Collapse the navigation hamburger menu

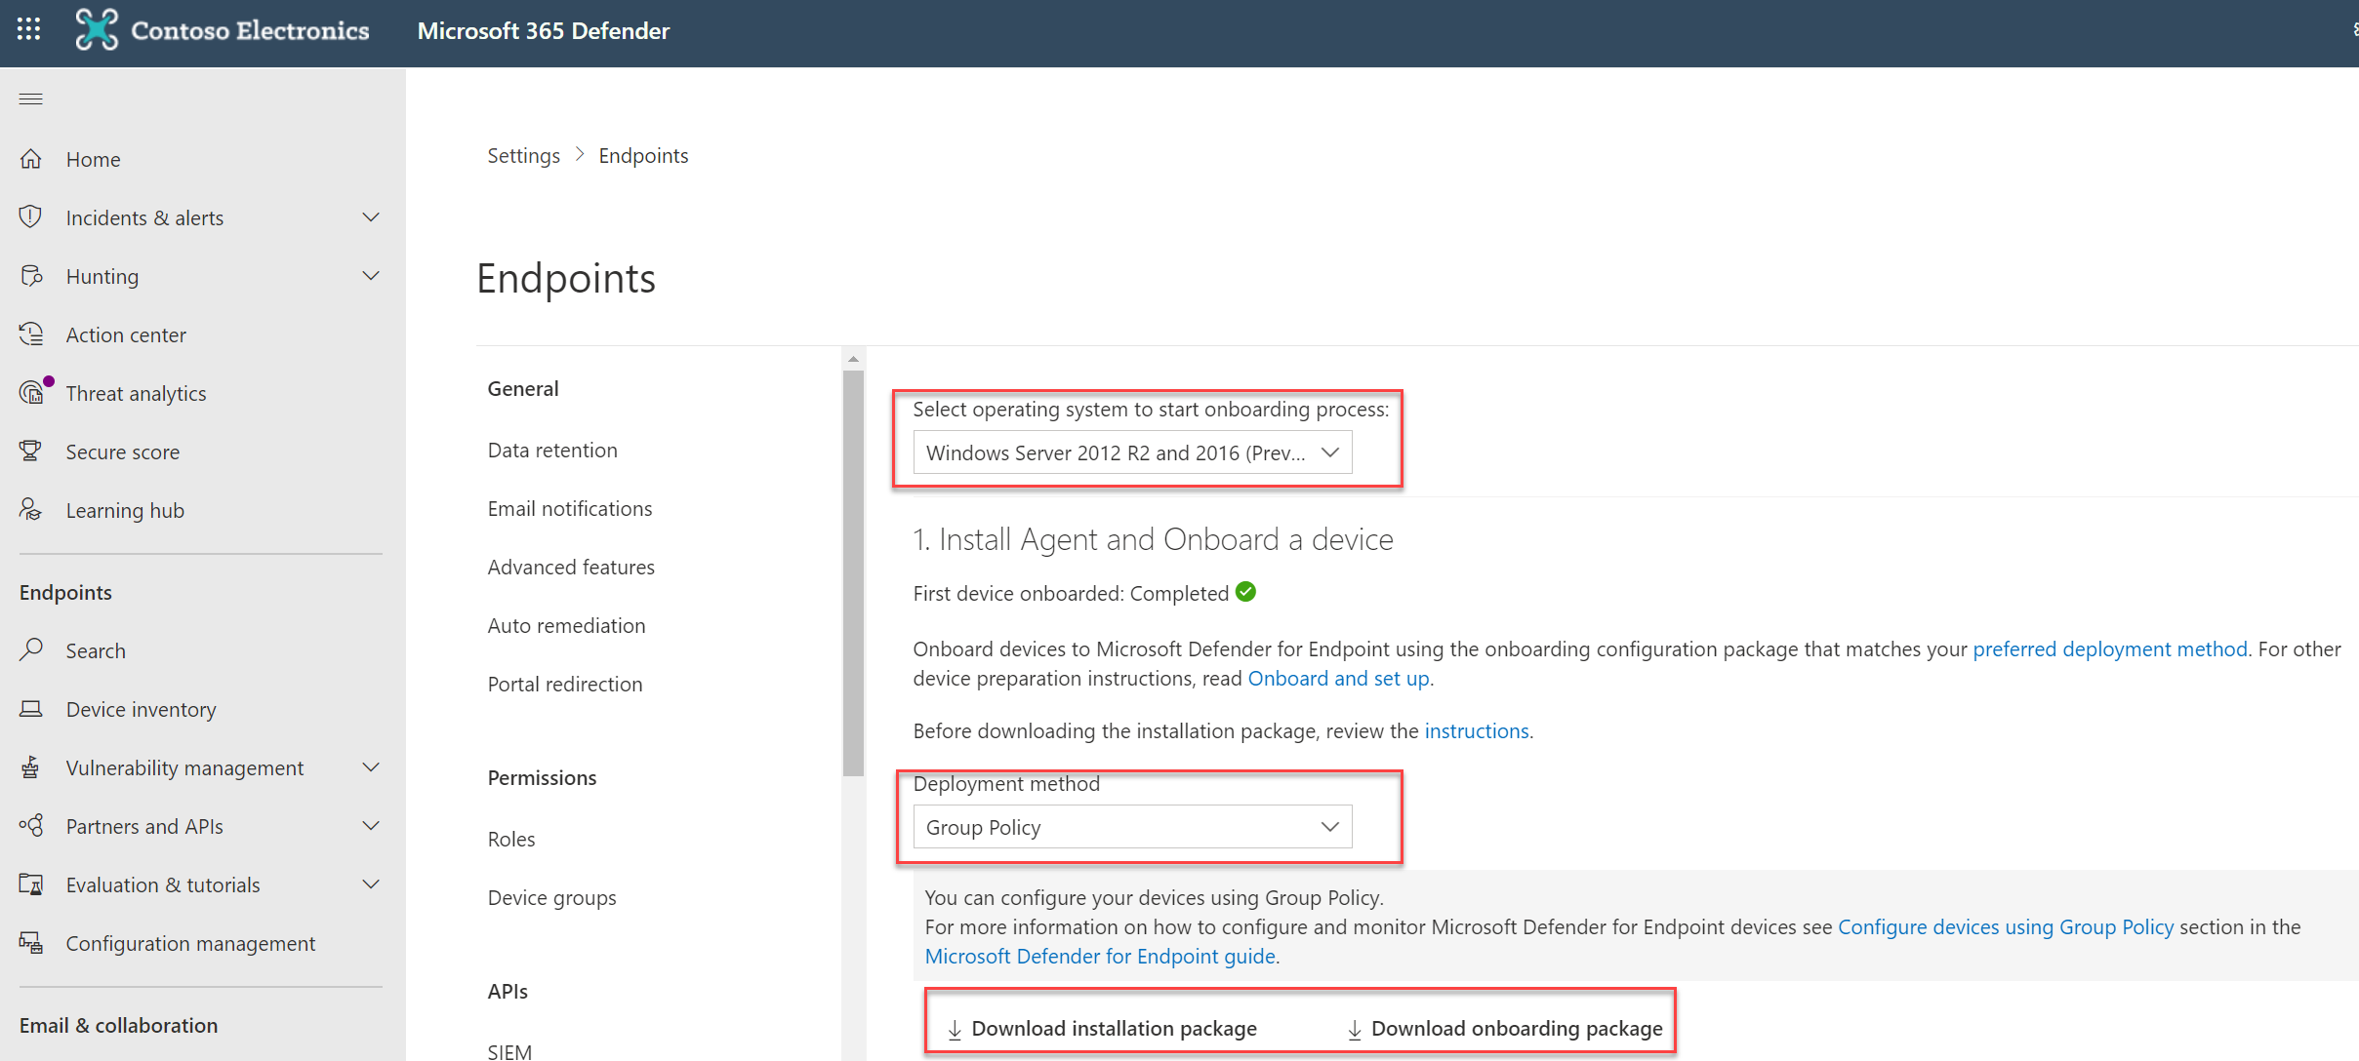pyautogui.click(x=31, y=98)
